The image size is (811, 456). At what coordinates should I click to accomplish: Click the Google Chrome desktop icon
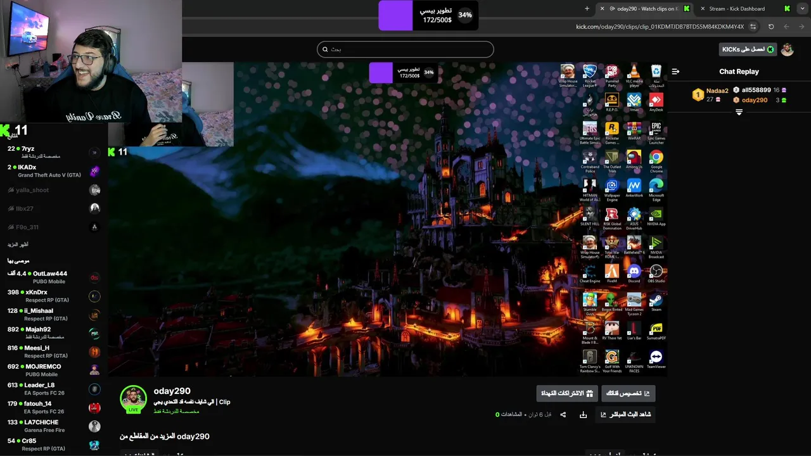[x=656, y=161]
